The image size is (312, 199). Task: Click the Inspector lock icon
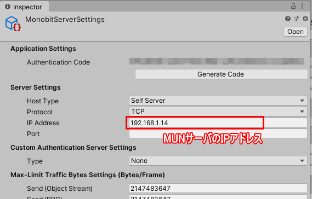pos(293,6)
